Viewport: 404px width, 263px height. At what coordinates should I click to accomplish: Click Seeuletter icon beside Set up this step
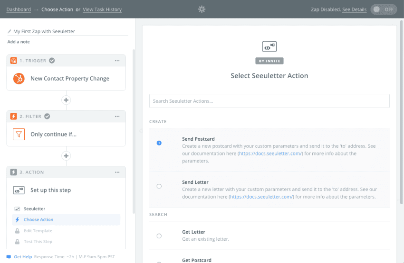point(19,190)
